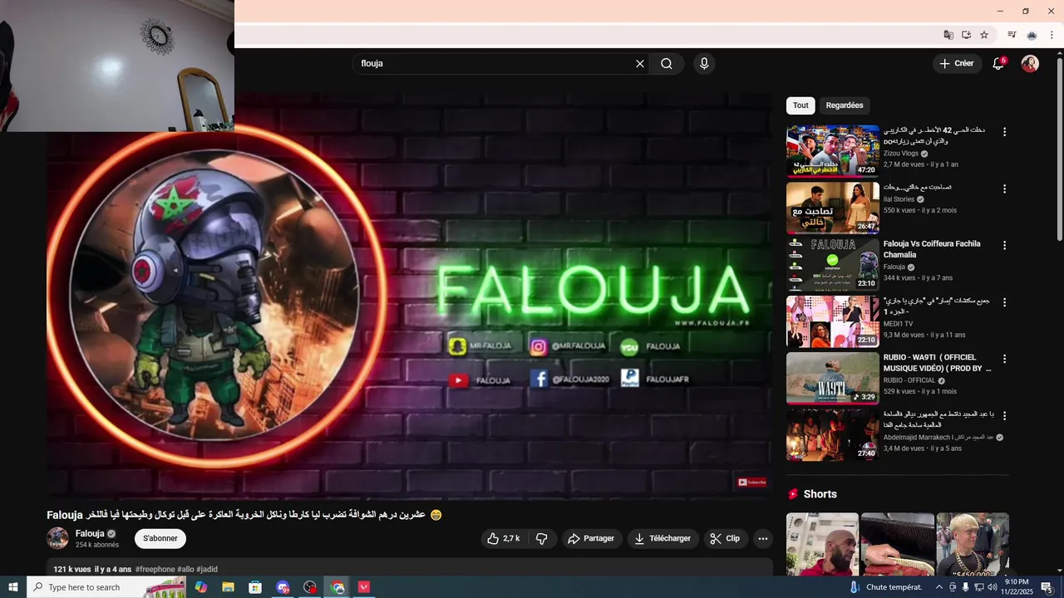Click the #jadid hashtag
The width and height of the screenshot is (1064, 598).
tap(207, 569)
